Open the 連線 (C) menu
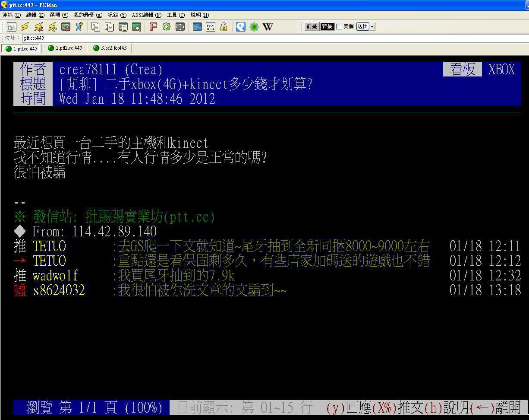 12,15
